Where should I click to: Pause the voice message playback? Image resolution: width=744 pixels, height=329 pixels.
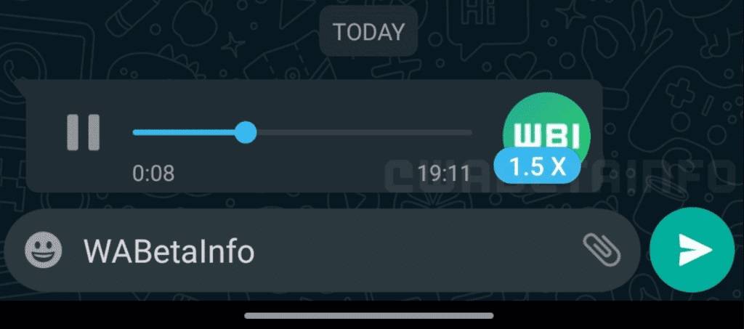coord(84,132)
